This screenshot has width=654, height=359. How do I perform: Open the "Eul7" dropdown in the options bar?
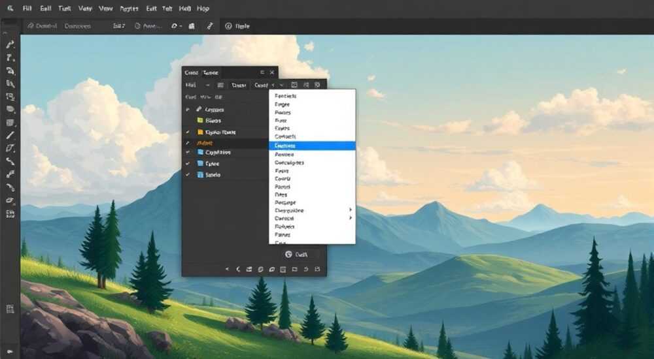(x=119, y=26)
